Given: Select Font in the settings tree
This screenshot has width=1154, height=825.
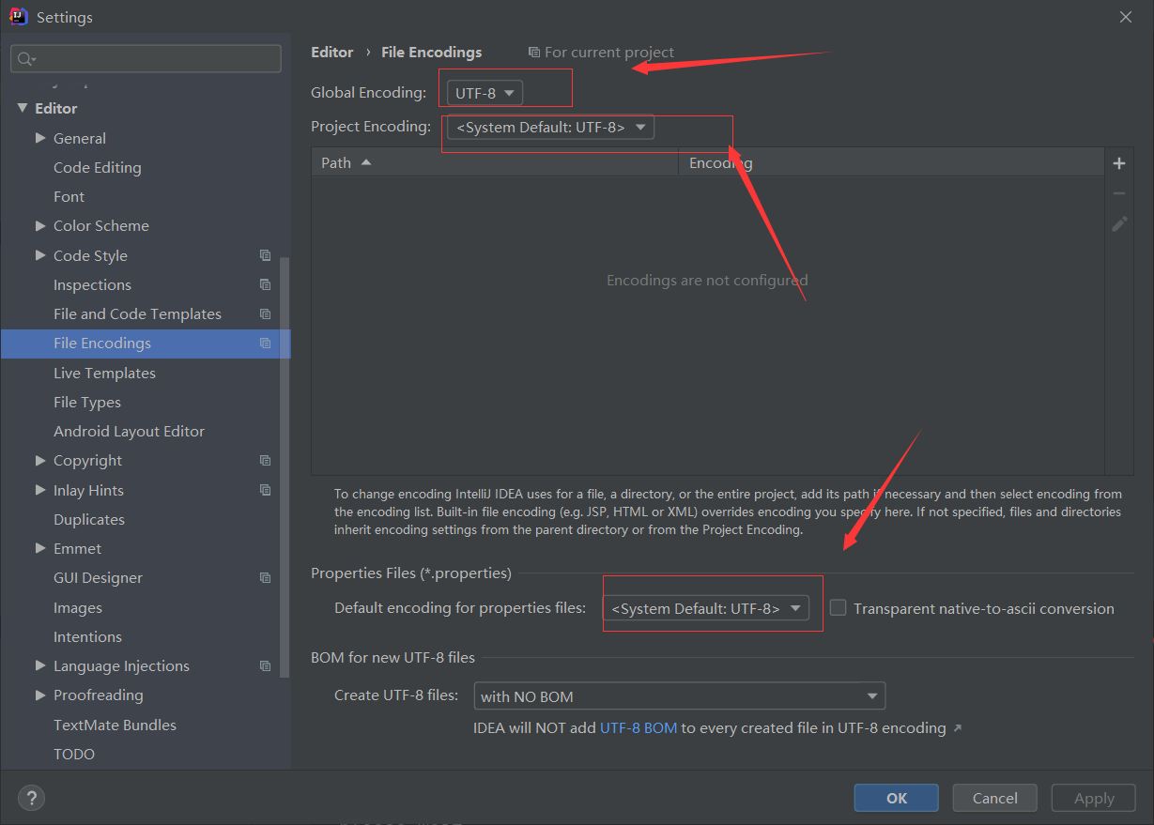Looking at the screenshot, I should click(x=69, y=196).
